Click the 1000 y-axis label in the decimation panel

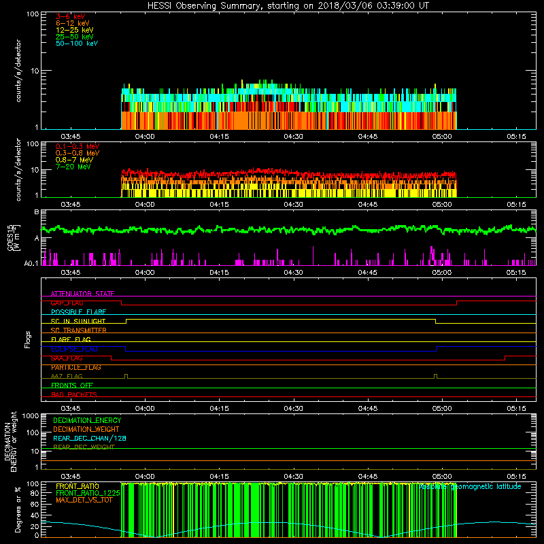click(x=31, y=416)
